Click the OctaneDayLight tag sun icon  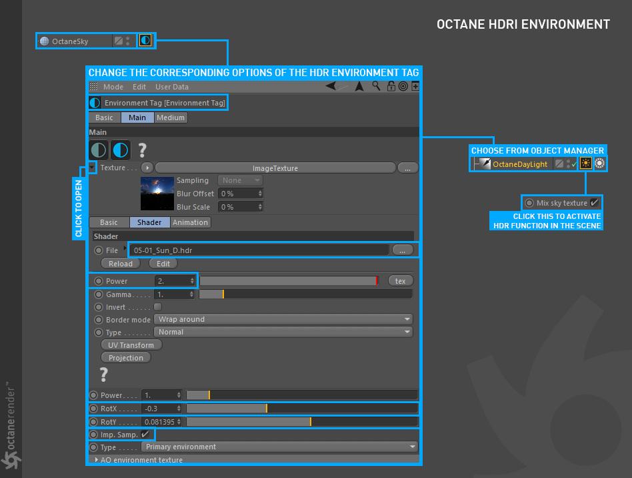pyautogui.click(x=585, y=164)
